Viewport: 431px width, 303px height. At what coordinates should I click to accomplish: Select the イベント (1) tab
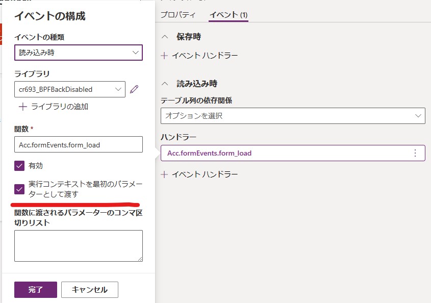coord(229,15)
